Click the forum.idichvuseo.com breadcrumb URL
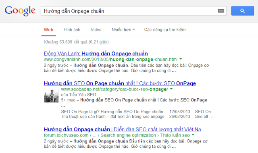Screen dimensions: 258x153 66,135
